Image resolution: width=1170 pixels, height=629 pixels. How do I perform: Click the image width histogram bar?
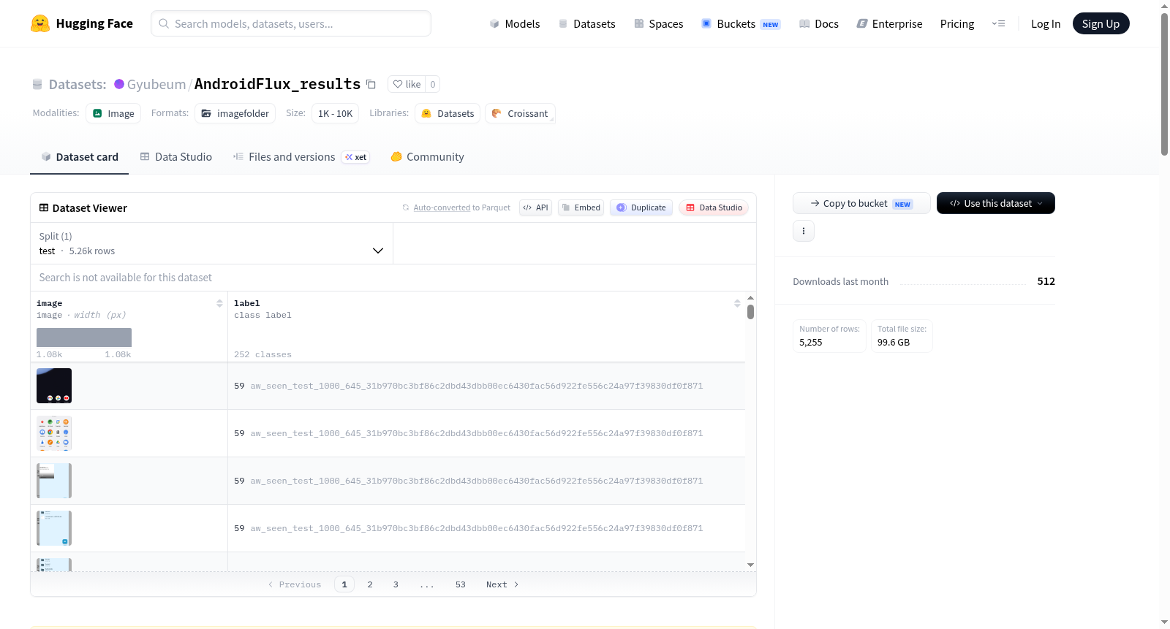pos(84,337)
